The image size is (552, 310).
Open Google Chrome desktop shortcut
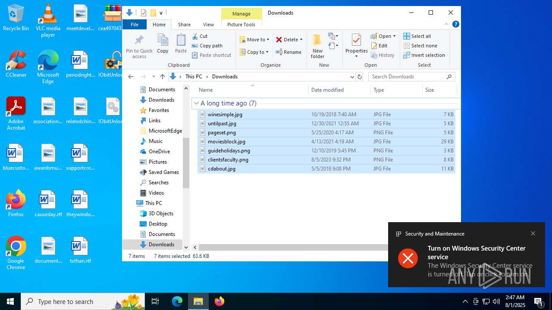point(16,253)
